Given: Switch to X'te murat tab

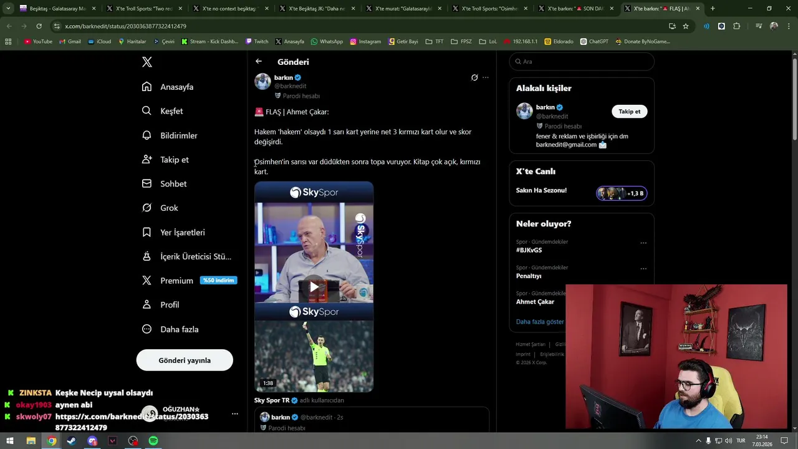Looking at the screenshot, I should (x=402, y=9).
